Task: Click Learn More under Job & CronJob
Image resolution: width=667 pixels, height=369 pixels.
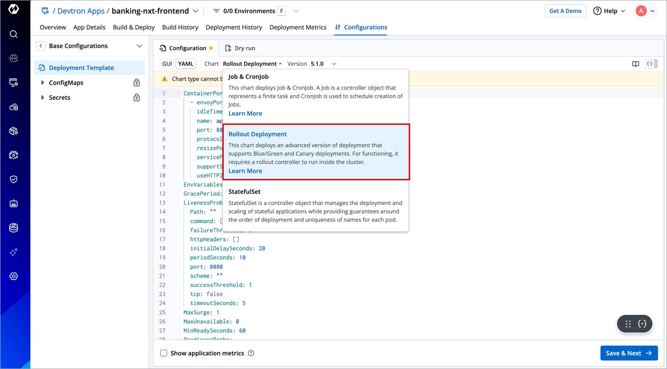Action: (x=245, y=113)
